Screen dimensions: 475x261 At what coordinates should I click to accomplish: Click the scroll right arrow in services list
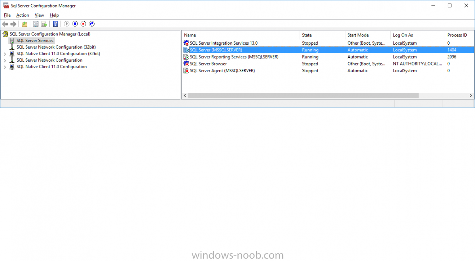click(x=471, y=96)
